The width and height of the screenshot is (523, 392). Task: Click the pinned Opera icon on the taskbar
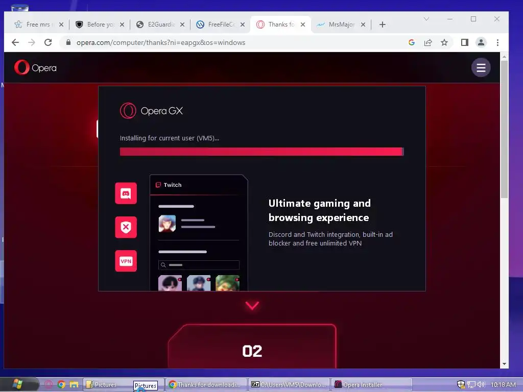coord(49,384)
